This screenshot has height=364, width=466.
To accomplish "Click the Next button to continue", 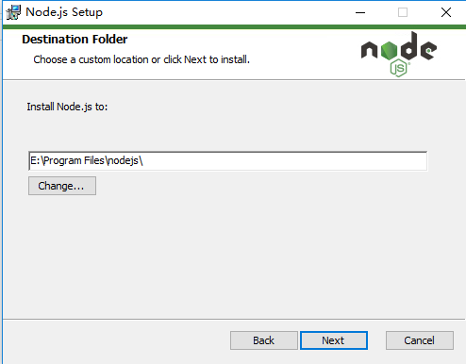I will point(334,340).
